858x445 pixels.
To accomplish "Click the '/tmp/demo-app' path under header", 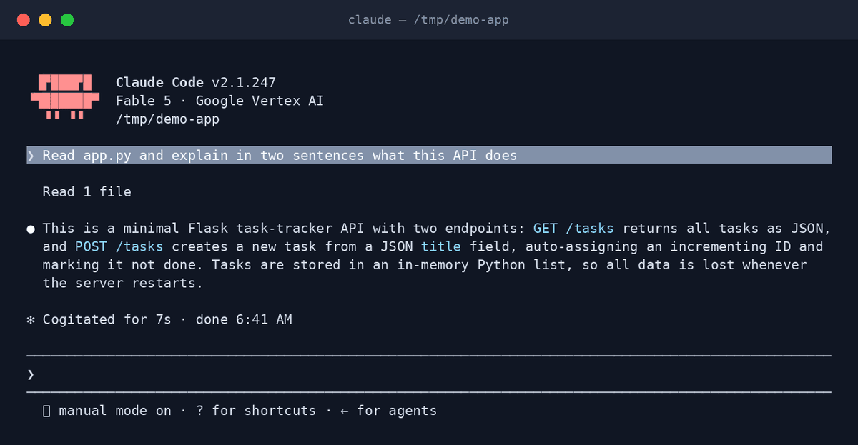I will (167, 119).
